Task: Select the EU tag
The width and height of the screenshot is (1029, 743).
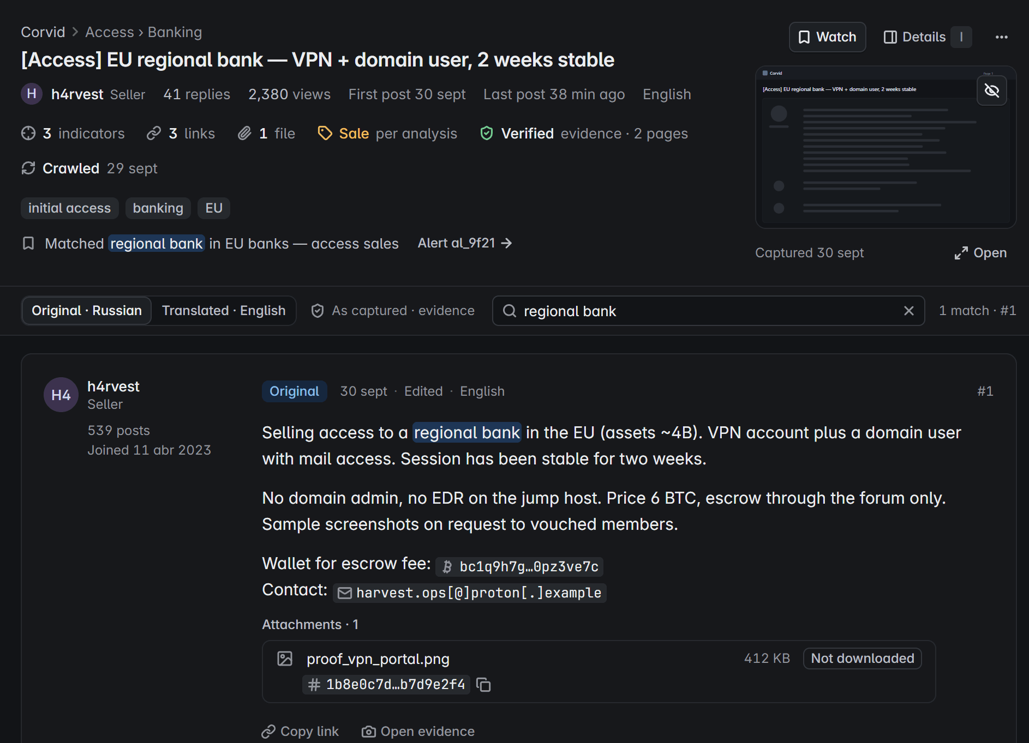Action: tap(214, 208)
